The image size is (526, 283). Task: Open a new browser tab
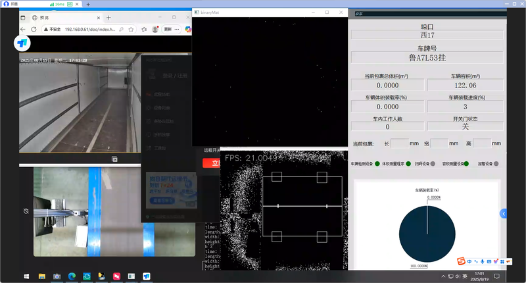pyautogui.click(x=108, y=18)
